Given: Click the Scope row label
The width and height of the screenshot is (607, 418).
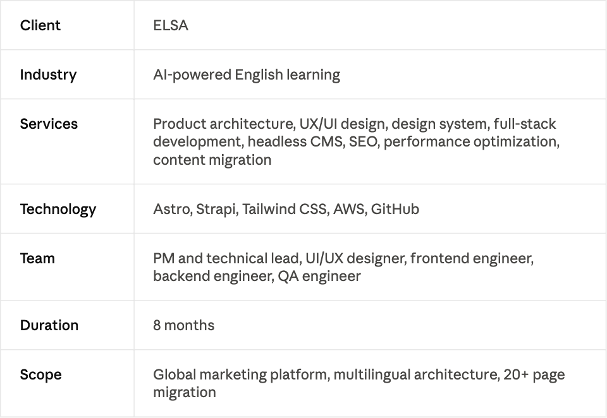Looking at the screenshot, I should 40,374.
